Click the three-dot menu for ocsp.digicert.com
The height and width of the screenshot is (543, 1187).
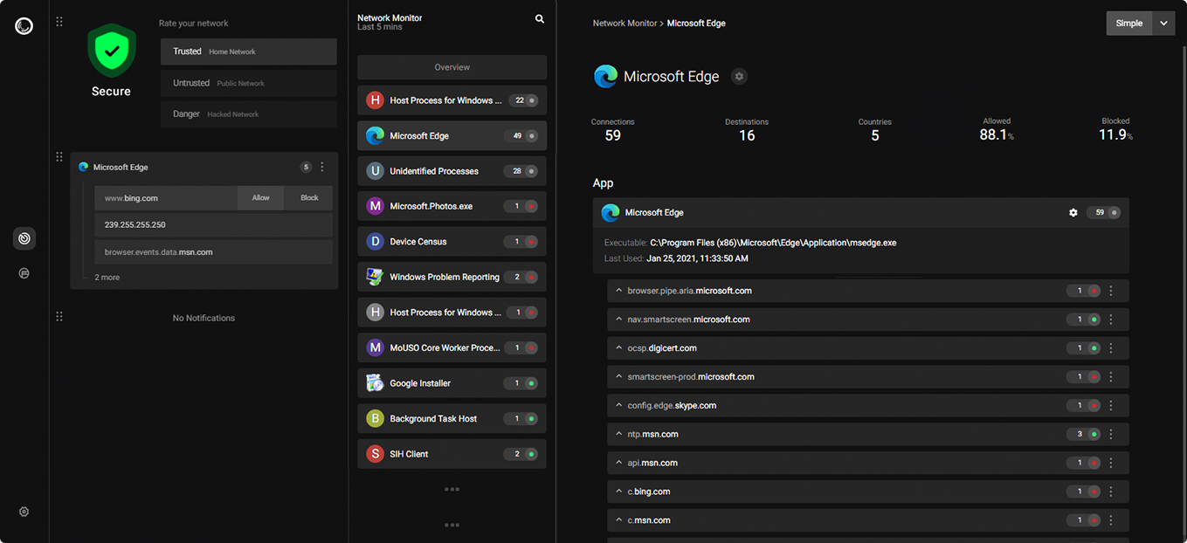[x=1111, y=348]
